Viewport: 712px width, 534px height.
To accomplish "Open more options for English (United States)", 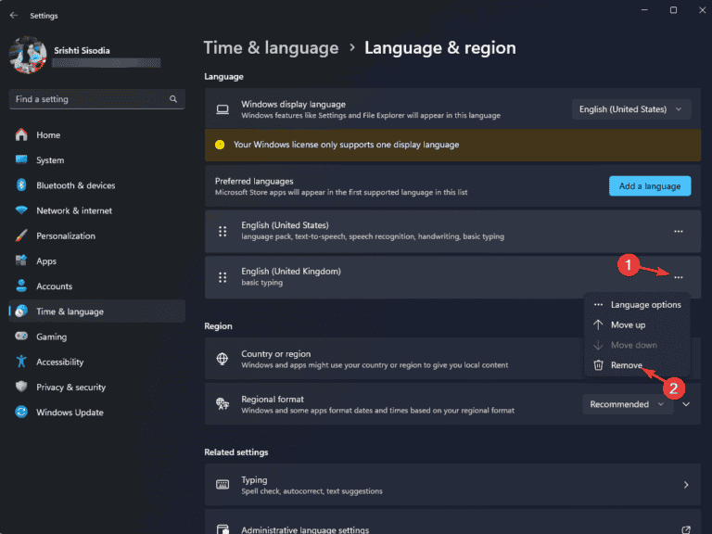I will coord(679,232).
